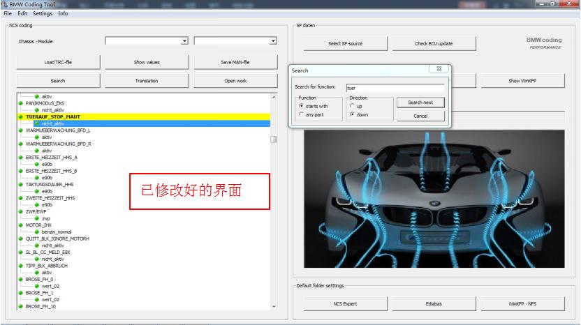The width and height of the screenshot is (581, 325).
Task: Click the Show WinKFP button
Action: click(x=522, y=81)
